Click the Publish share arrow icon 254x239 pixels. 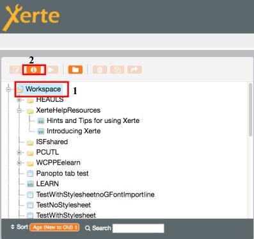134,70
